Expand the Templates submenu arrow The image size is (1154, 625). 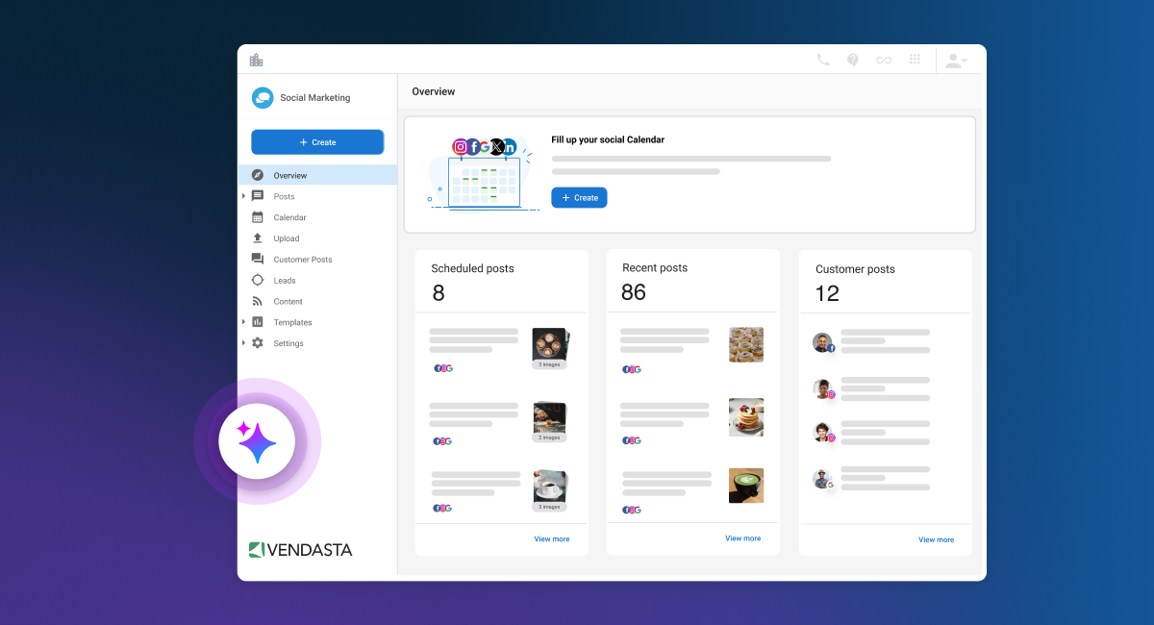[244, 322]
